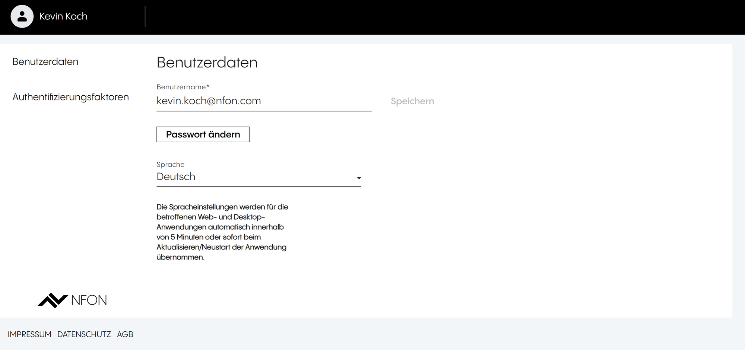Click the Speichern button

[412, 101]
